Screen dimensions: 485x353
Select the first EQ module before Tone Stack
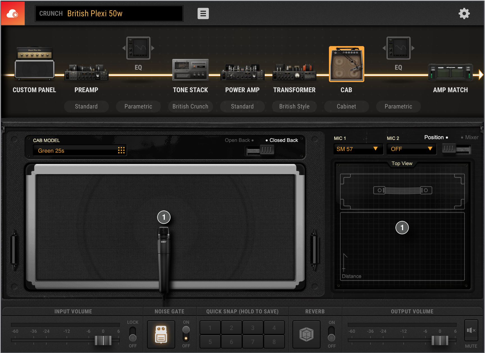click(x=138, y=48)
